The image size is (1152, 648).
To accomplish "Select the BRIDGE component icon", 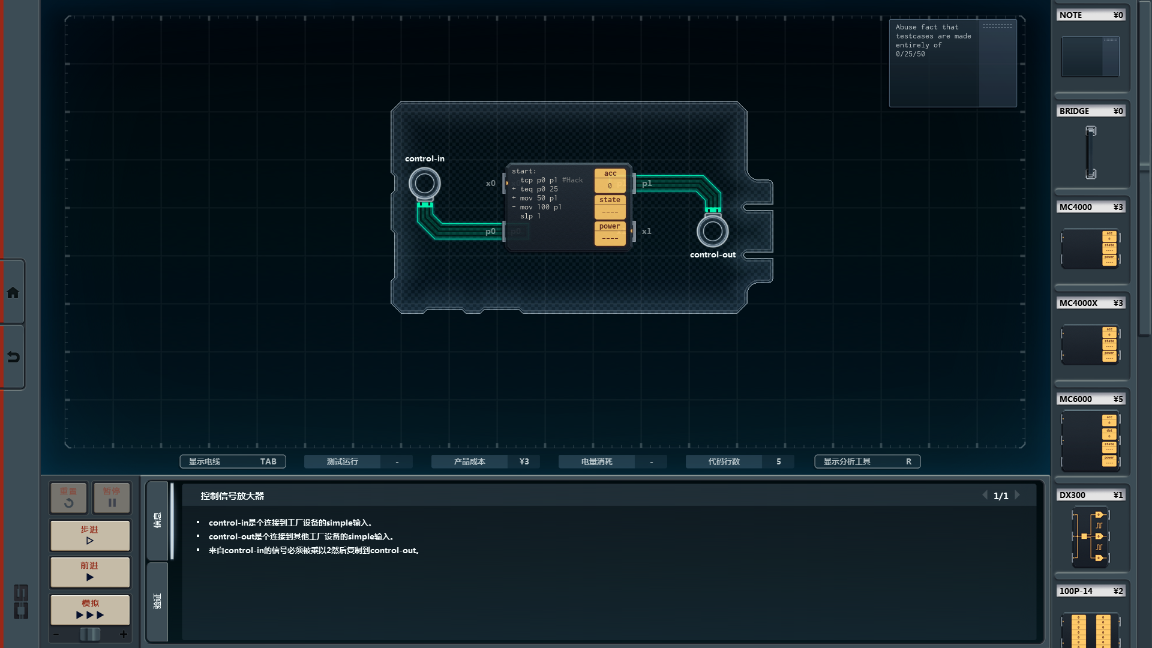I will pyautogui.click(x=1090, y=152).
